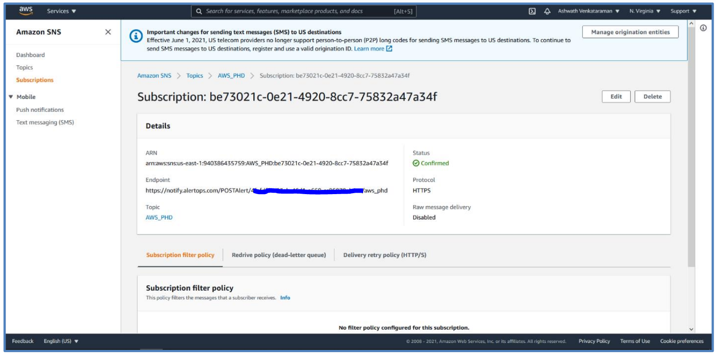This screenshot has height=354, width=716.
Task: Open the N. Virginia region dropdown
Action: tap(645, 12)
